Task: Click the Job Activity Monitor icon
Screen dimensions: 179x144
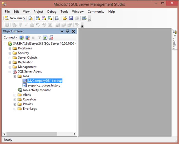Action: pyautogui.click(x=20, y=90)
